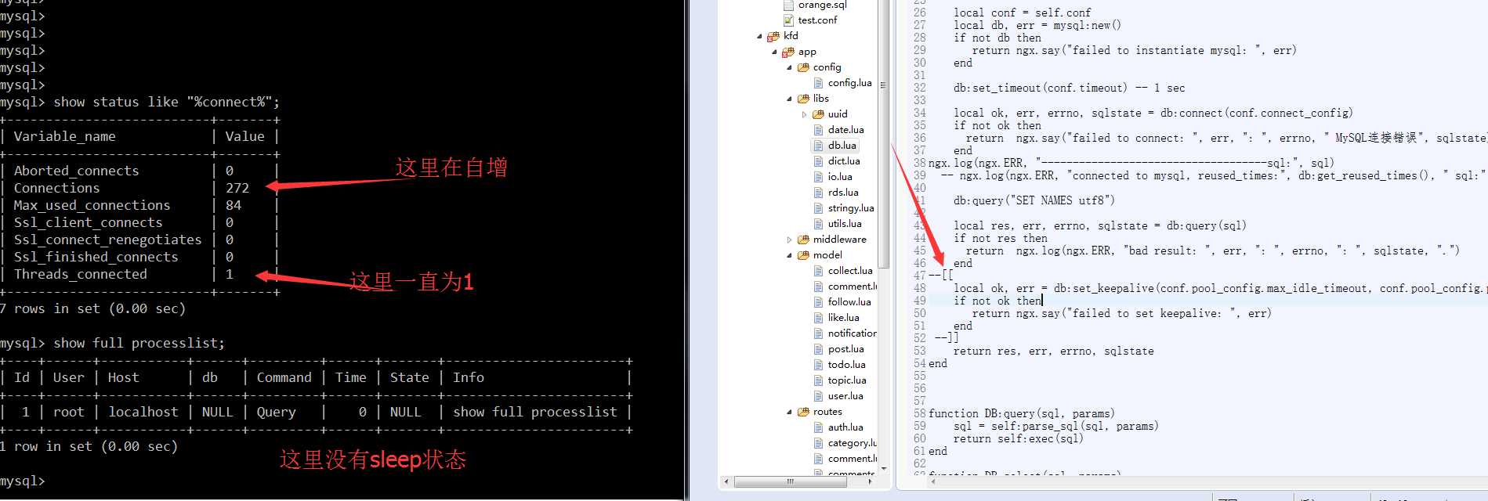Click the uuid package folder icon
Image resolution: width=1488 pixels, height=501 pixels.
[818, 114]
